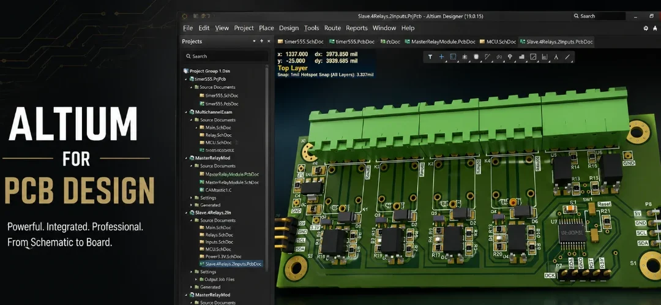This screenshot has width=661, height=305.
Task: Switch to the timer555.PcbDoc tab
Action: 352,42
